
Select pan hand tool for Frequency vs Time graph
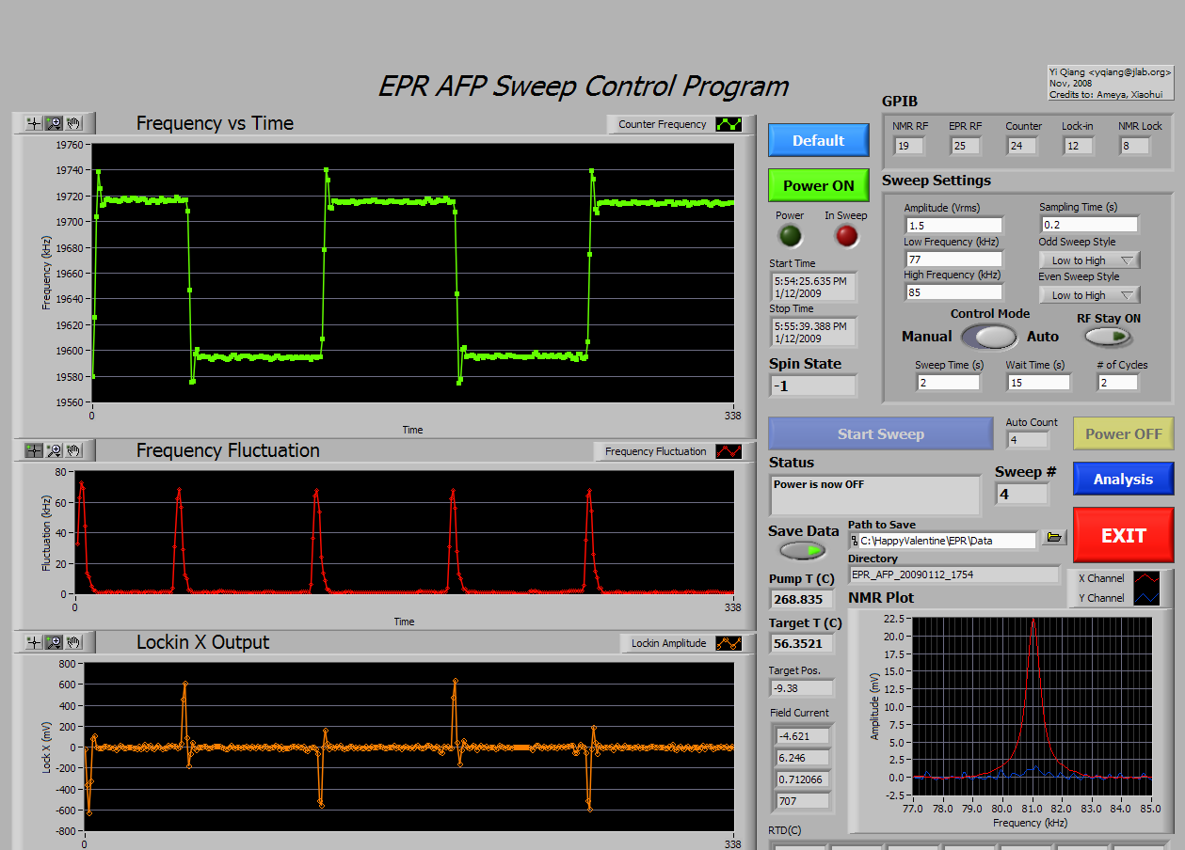pos(73,123)
